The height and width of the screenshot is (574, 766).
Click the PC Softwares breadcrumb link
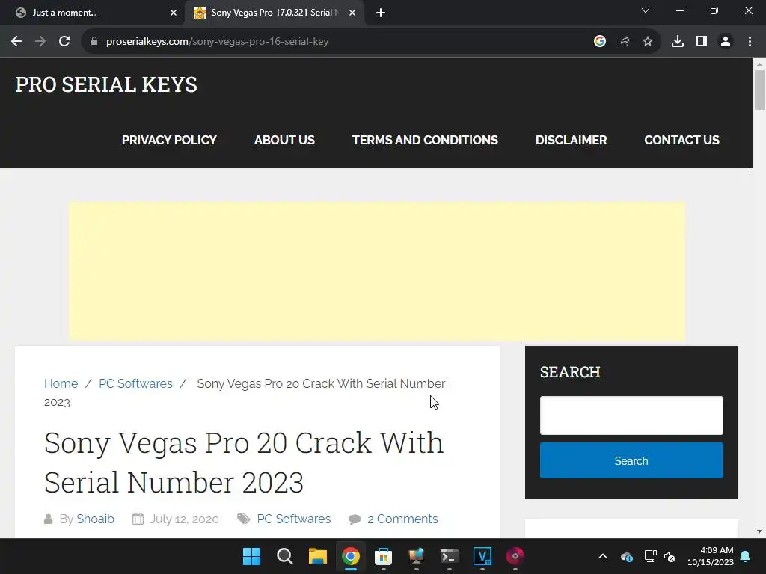click(136, 383)
